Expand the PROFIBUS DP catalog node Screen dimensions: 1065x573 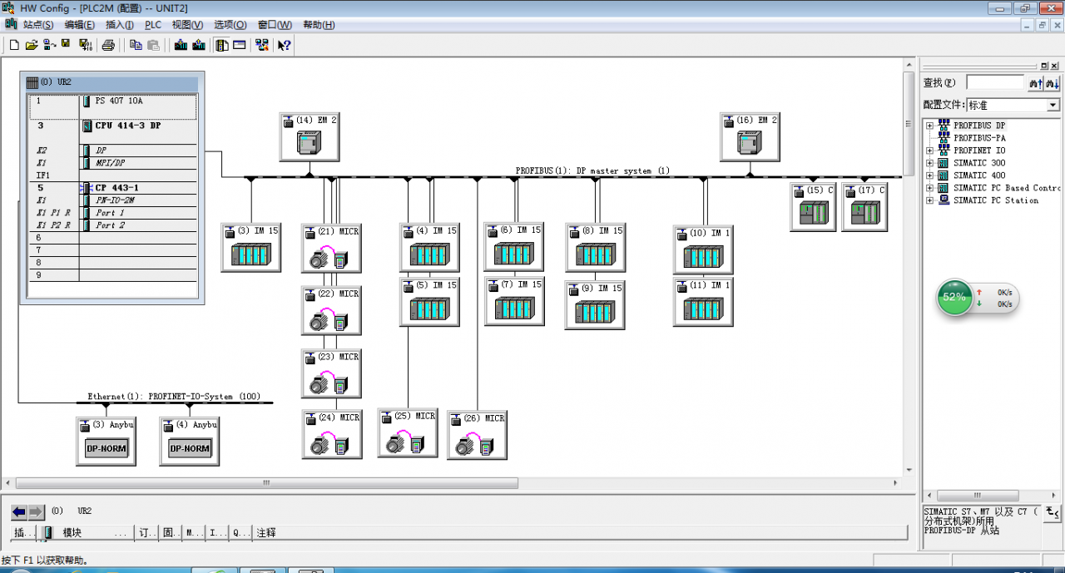tap(929, 126)
